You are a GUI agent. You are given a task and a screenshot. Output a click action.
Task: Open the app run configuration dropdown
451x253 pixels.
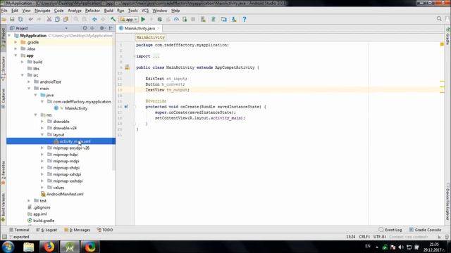coord(129,19)
